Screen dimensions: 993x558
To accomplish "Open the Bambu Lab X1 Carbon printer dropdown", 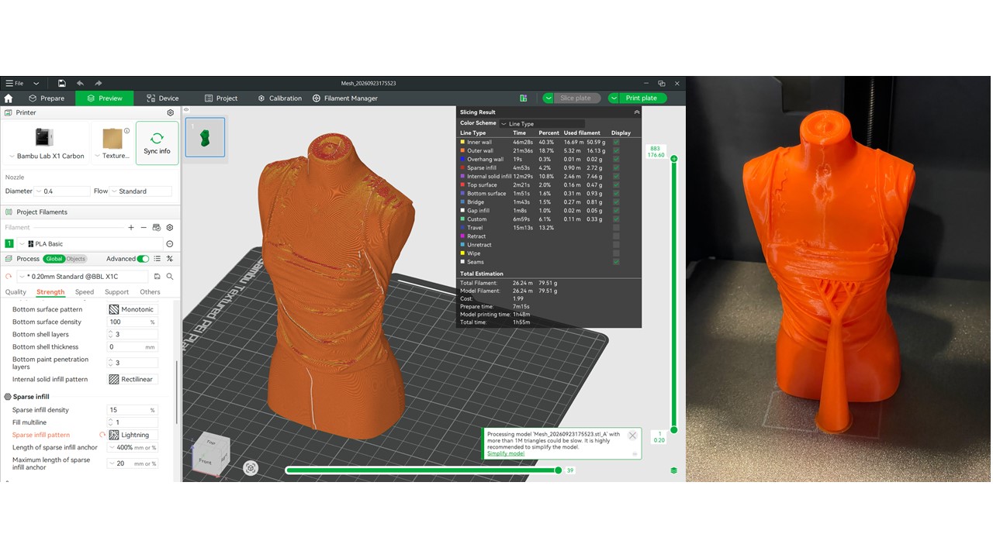I will coord(47,156).
